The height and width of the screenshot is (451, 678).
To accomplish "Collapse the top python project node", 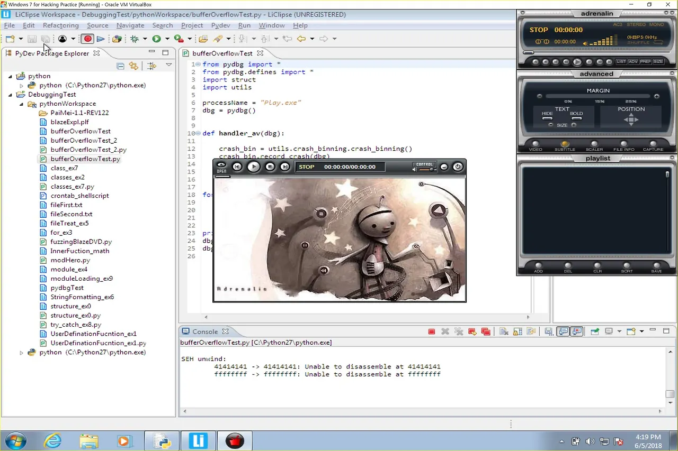I will point(10,76).
